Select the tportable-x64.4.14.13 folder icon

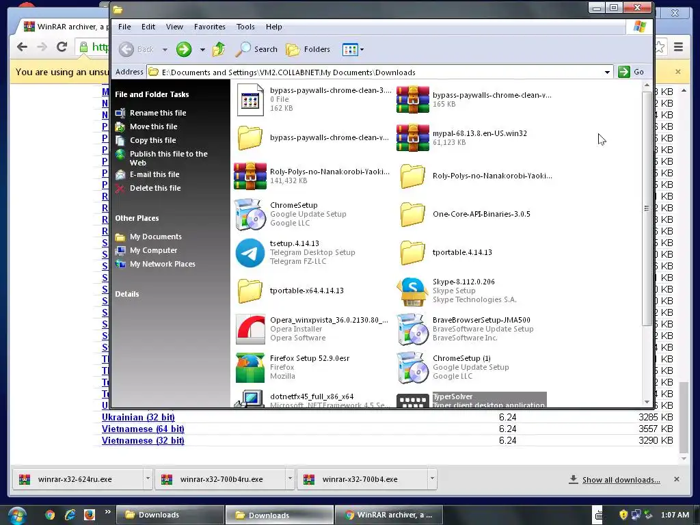click(250, 291)
